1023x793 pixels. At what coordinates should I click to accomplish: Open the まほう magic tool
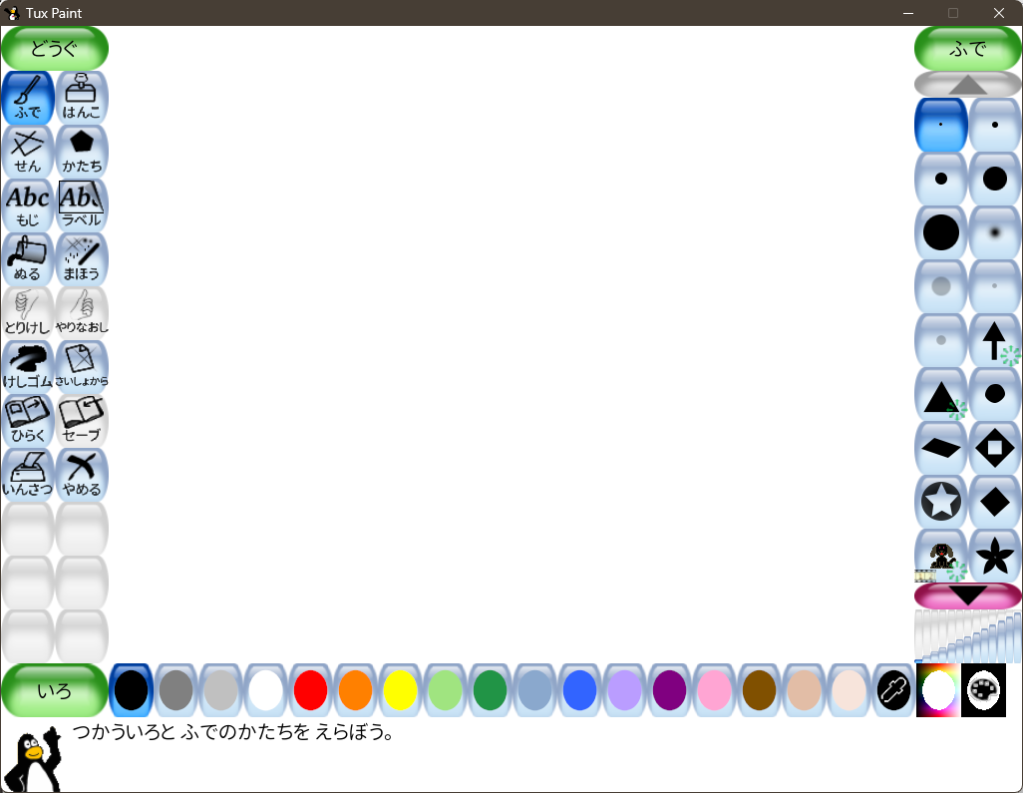[x=82, y=259]
